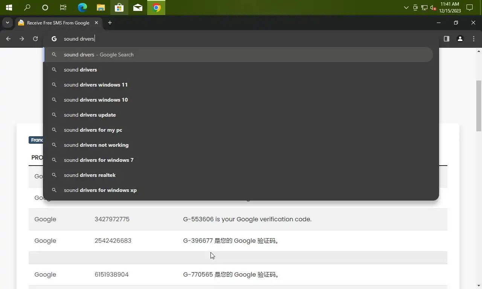Image resolution: width=482 pixels, height=289 pixels.
Task: Open File Explorer from taskbar
Action: point(101,8)
